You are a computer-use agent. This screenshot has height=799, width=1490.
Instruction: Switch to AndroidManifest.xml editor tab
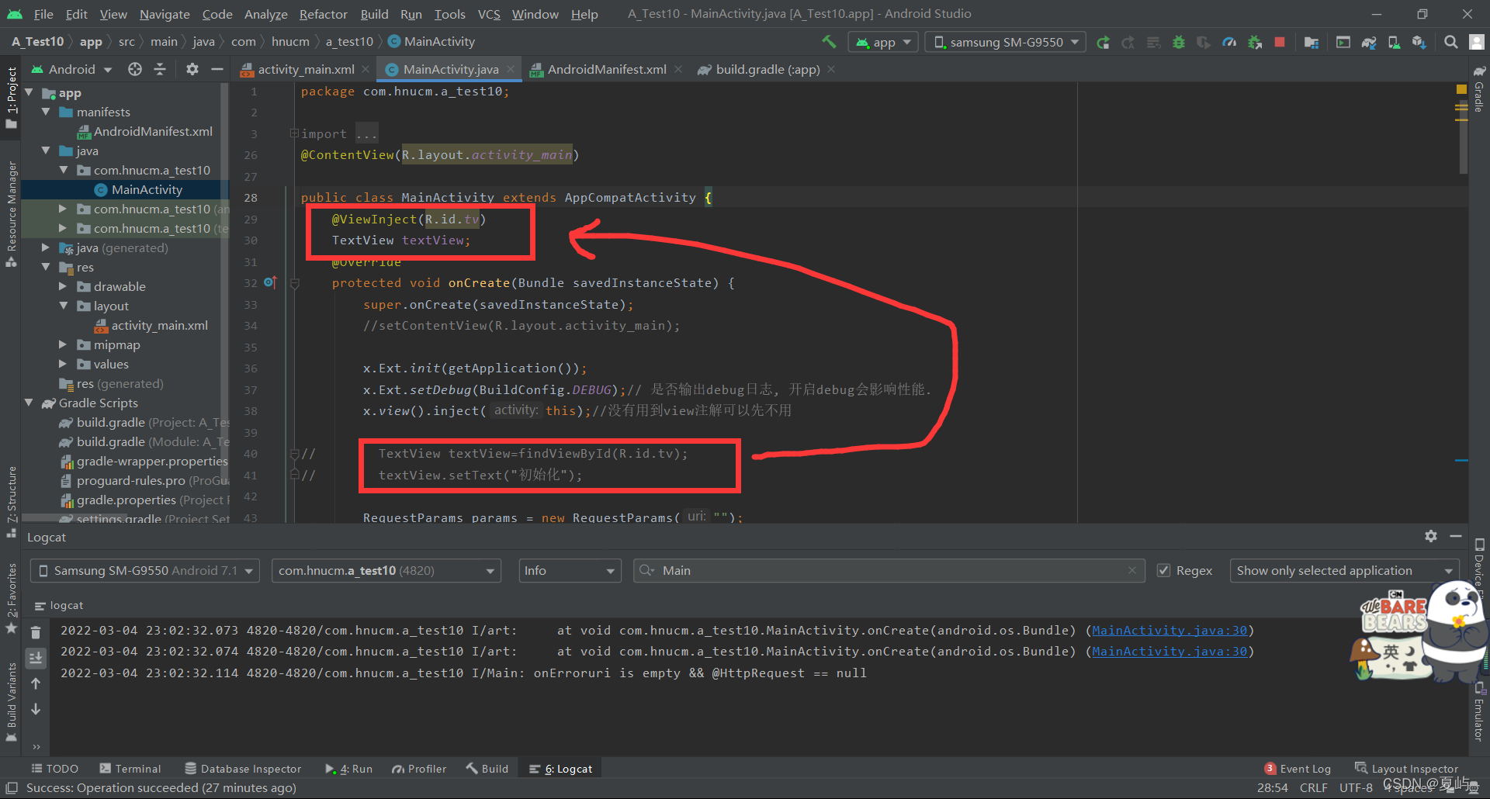point(606,69)
